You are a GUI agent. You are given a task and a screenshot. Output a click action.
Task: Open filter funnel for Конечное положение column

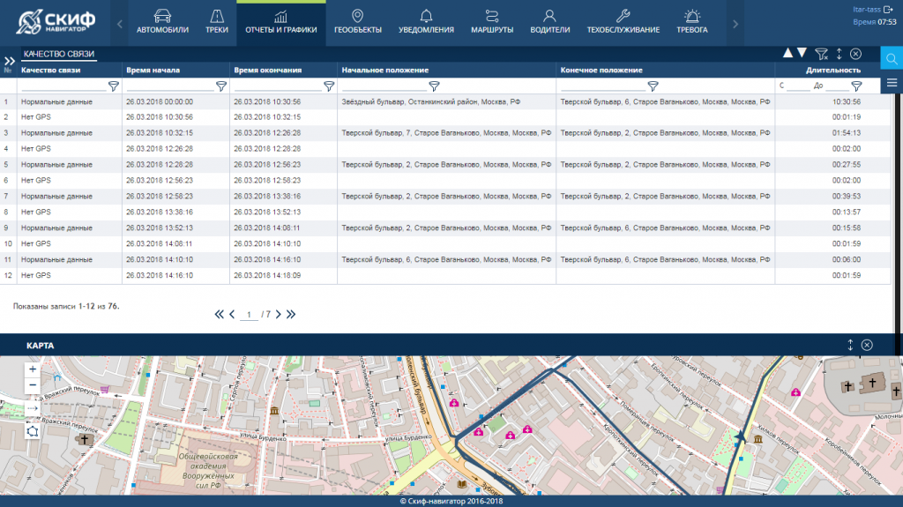(x=653, y=86)
